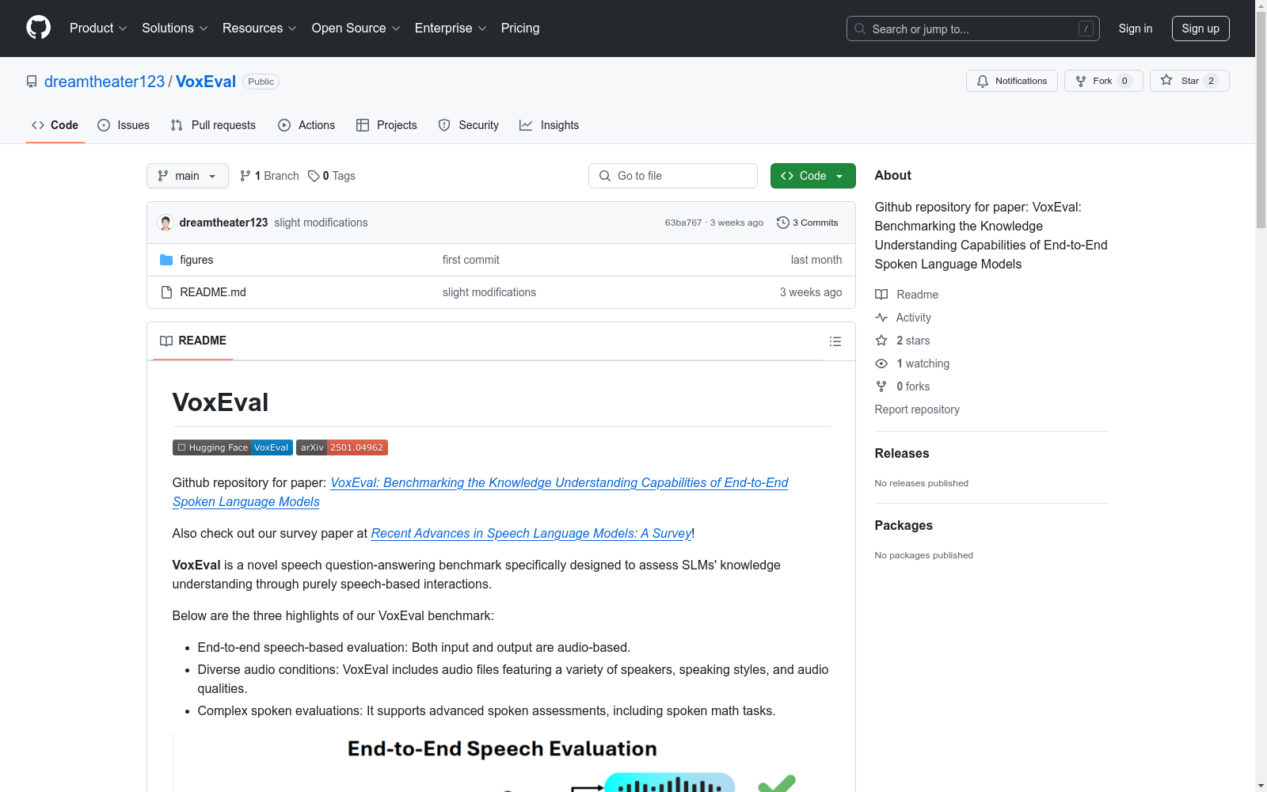Expand the Resources menu

point(260,29)
